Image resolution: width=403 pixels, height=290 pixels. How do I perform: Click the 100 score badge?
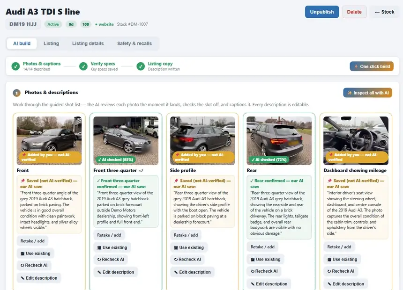86,24
